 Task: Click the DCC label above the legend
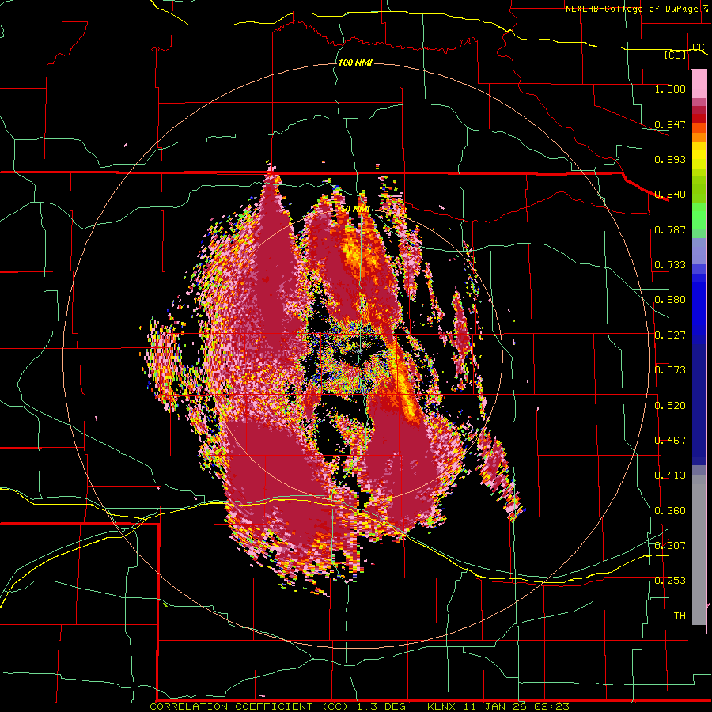click(x=695, y=47)
